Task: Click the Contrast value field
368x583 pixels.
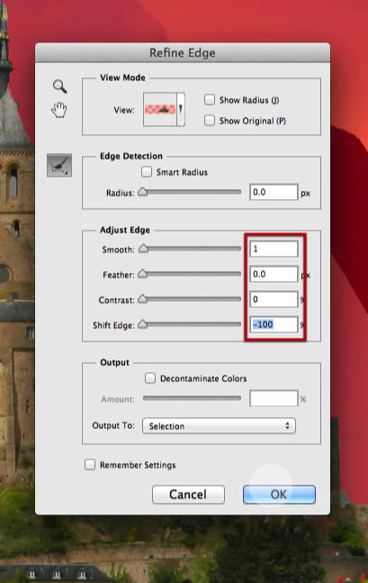Action: click(x=274, y=299)
